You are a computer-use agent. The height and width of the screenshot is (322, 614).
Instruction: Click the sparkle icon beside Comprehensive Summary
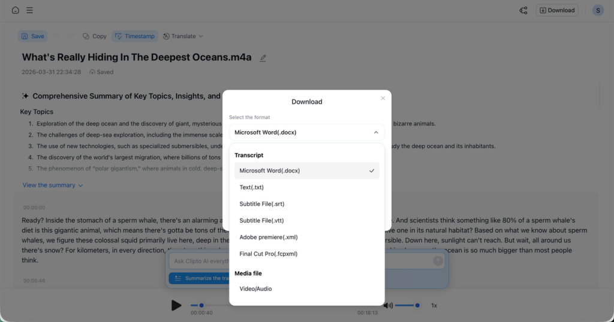[25, 96]
